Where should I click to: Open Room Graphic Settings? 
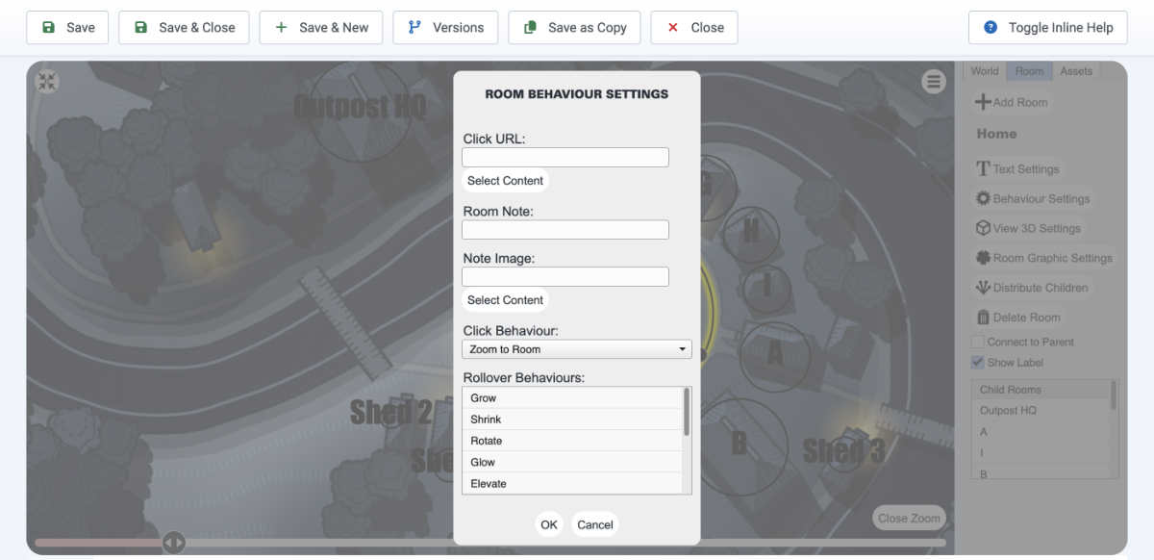point(1043,258)
